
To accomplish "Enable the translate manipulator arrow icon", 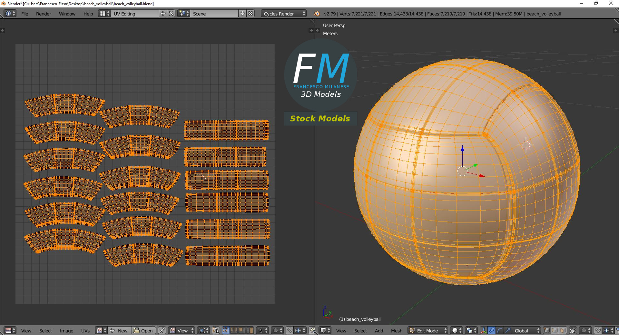I will (491, 330).
